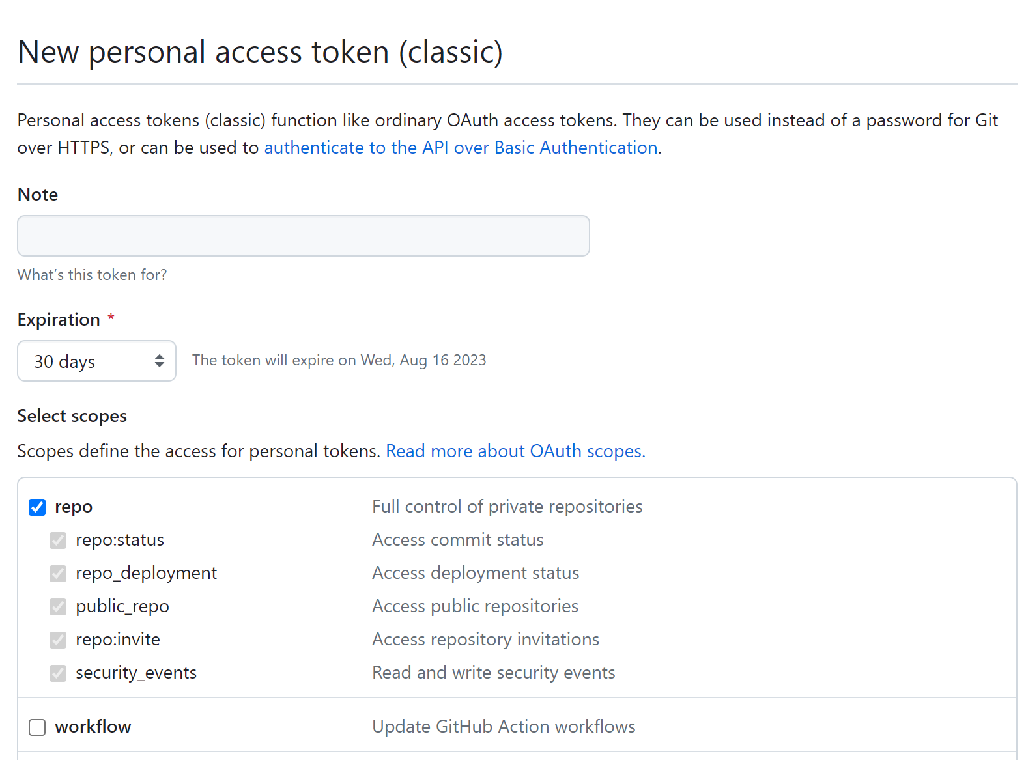Click the repo:invite checkbox
The width and height of the screenshot is (1026, 760).
[x=58, y=640]
